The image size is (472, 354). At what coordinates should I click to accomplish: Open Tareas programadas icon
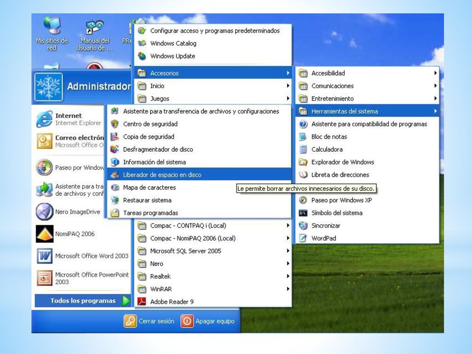point(115,213)
